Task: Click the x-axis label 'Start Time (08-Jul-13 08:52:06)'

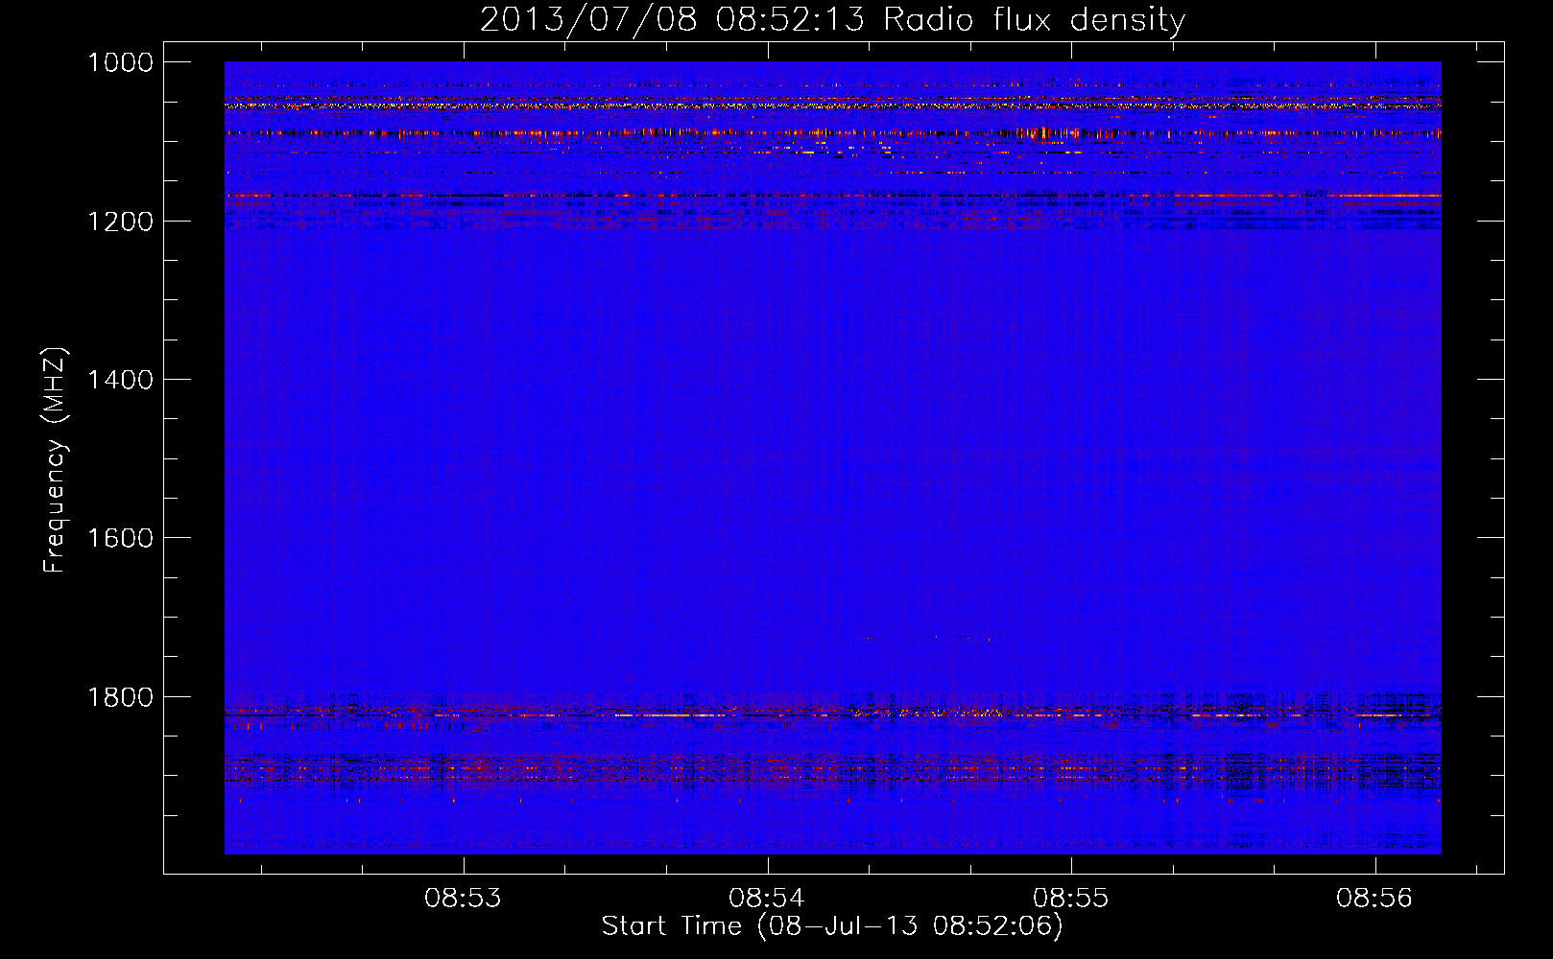Action: pyautogui.click(x=832, y=926)
